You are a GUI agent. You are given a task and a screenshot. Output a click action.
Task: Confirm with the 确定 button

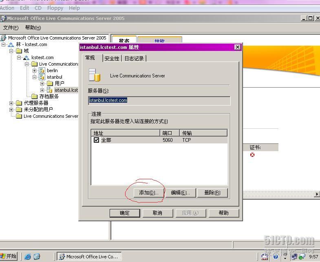click(125, 213)
